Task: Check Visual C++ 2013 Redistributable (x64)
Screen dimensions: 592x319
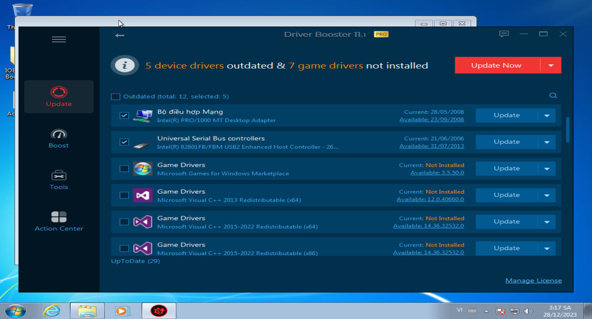Action: point(124,195)
